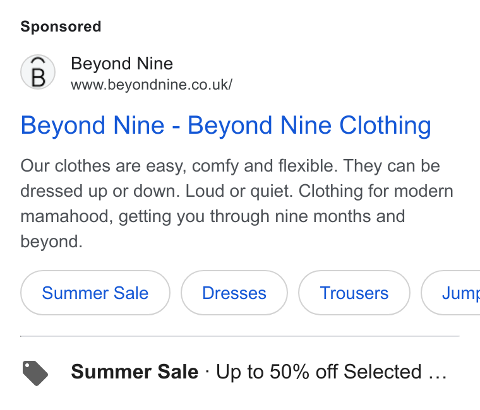This screenshot has height=410, width=480.
Task: Select the Dresses sitelink chip
Action: pyautogui.click(x=234, y=293)
